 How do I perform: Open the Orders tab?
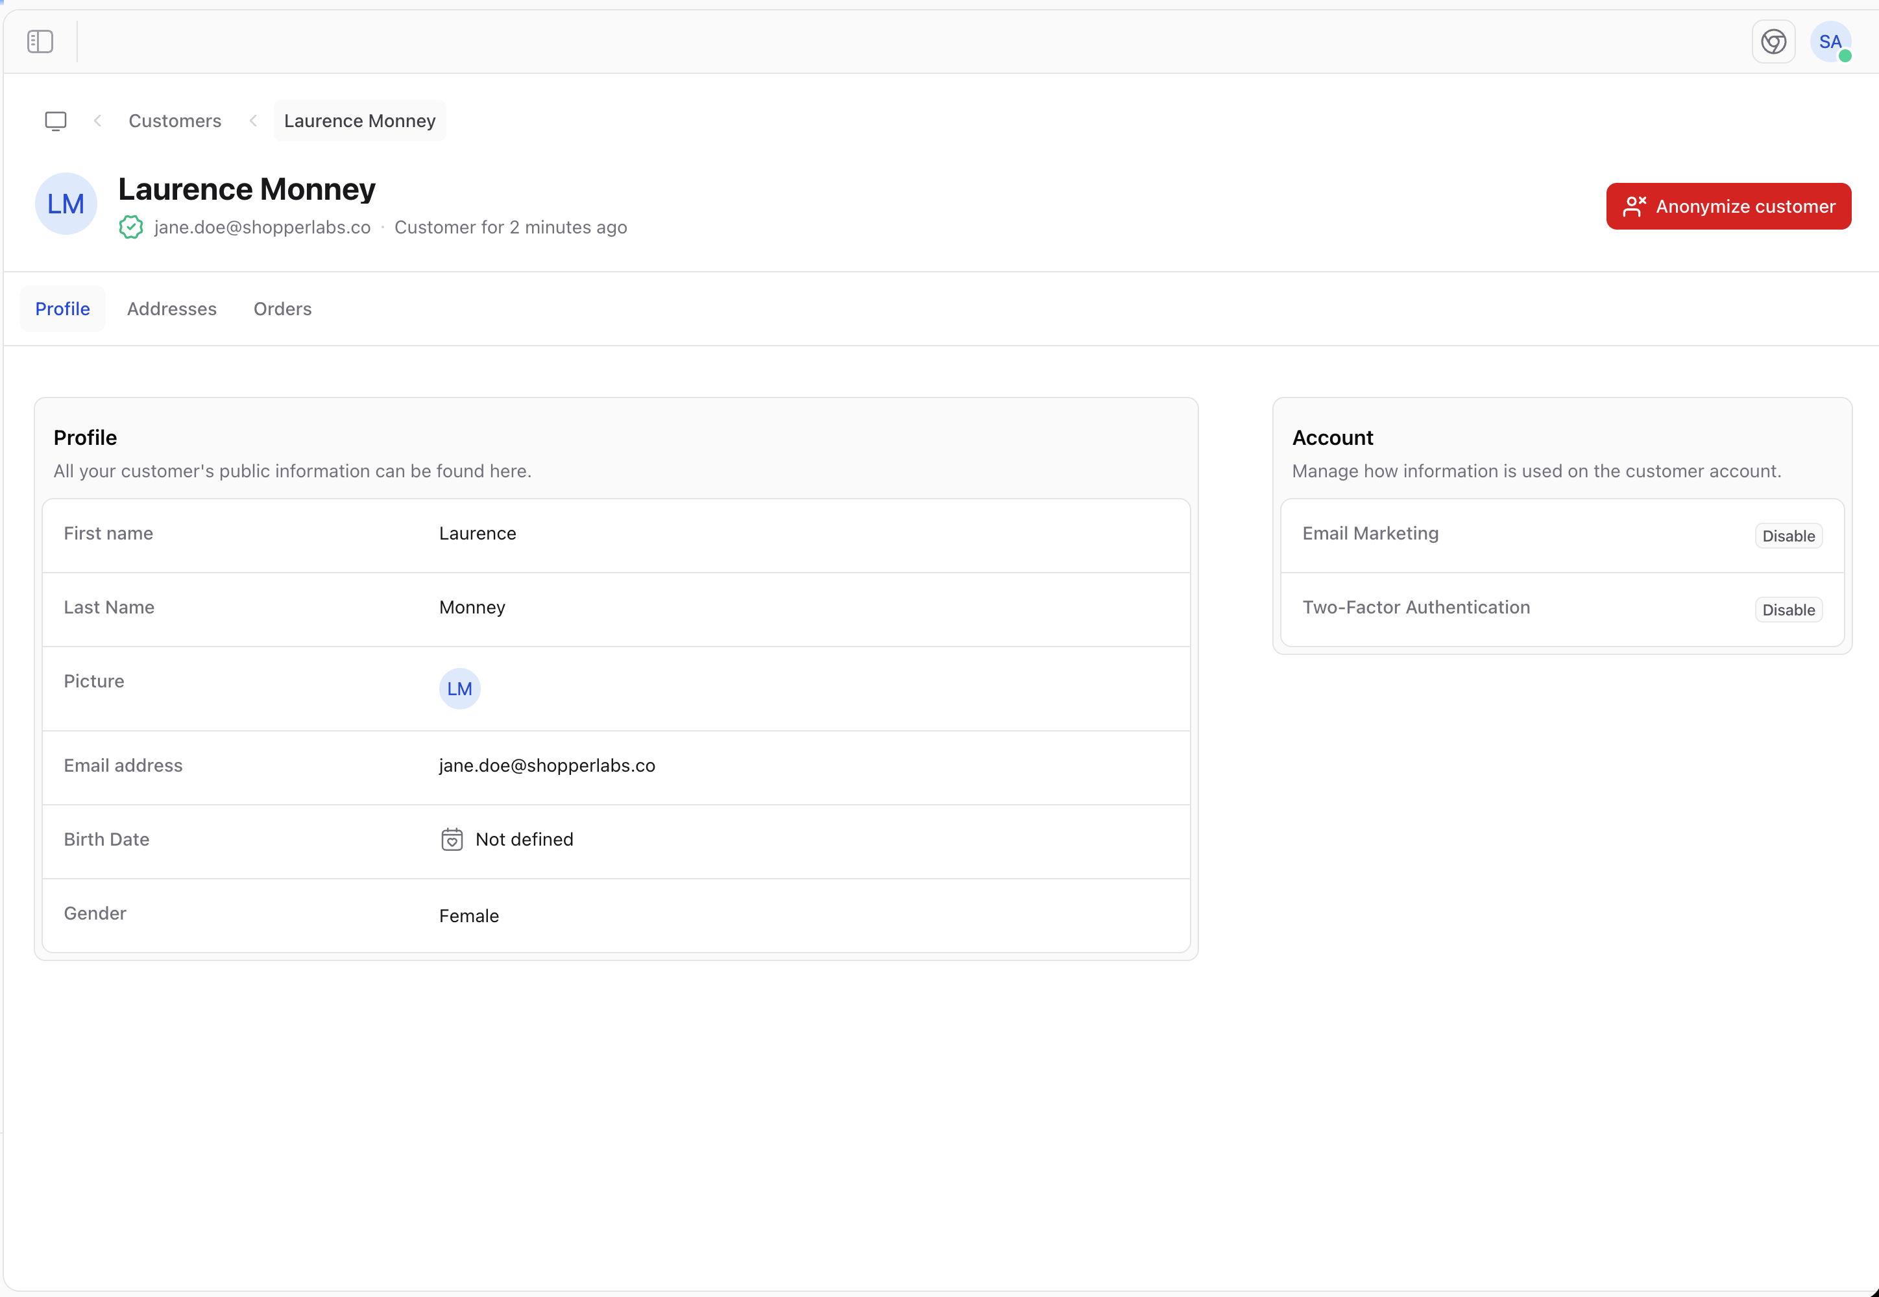(282, 309)
